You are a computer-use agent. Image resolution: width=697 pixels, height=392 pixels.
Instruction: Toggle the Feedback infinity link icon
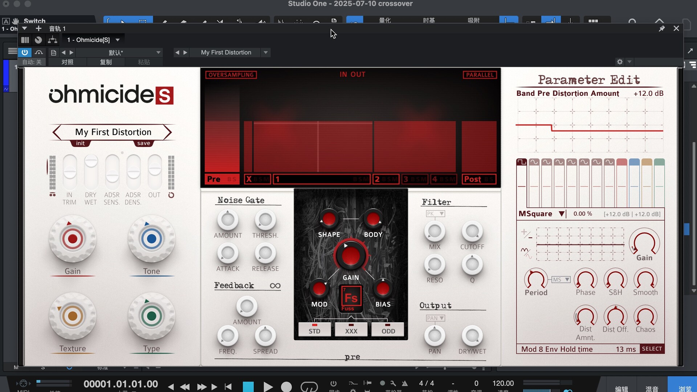275,286
